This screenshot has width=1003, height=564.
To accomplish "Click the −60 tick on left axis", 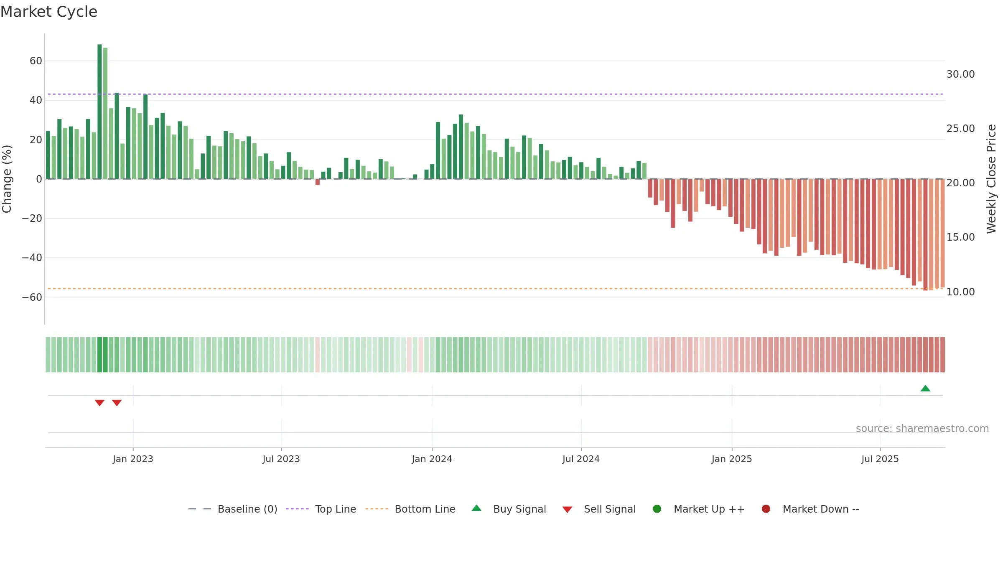I will 32,297.
